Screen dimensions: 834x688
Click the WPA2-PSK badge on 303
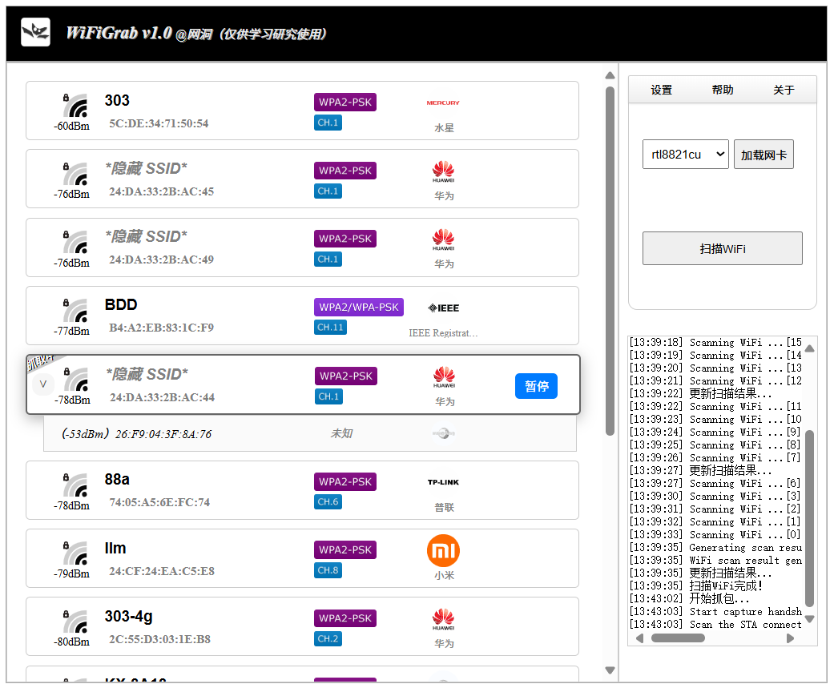[x=345, y=102]
